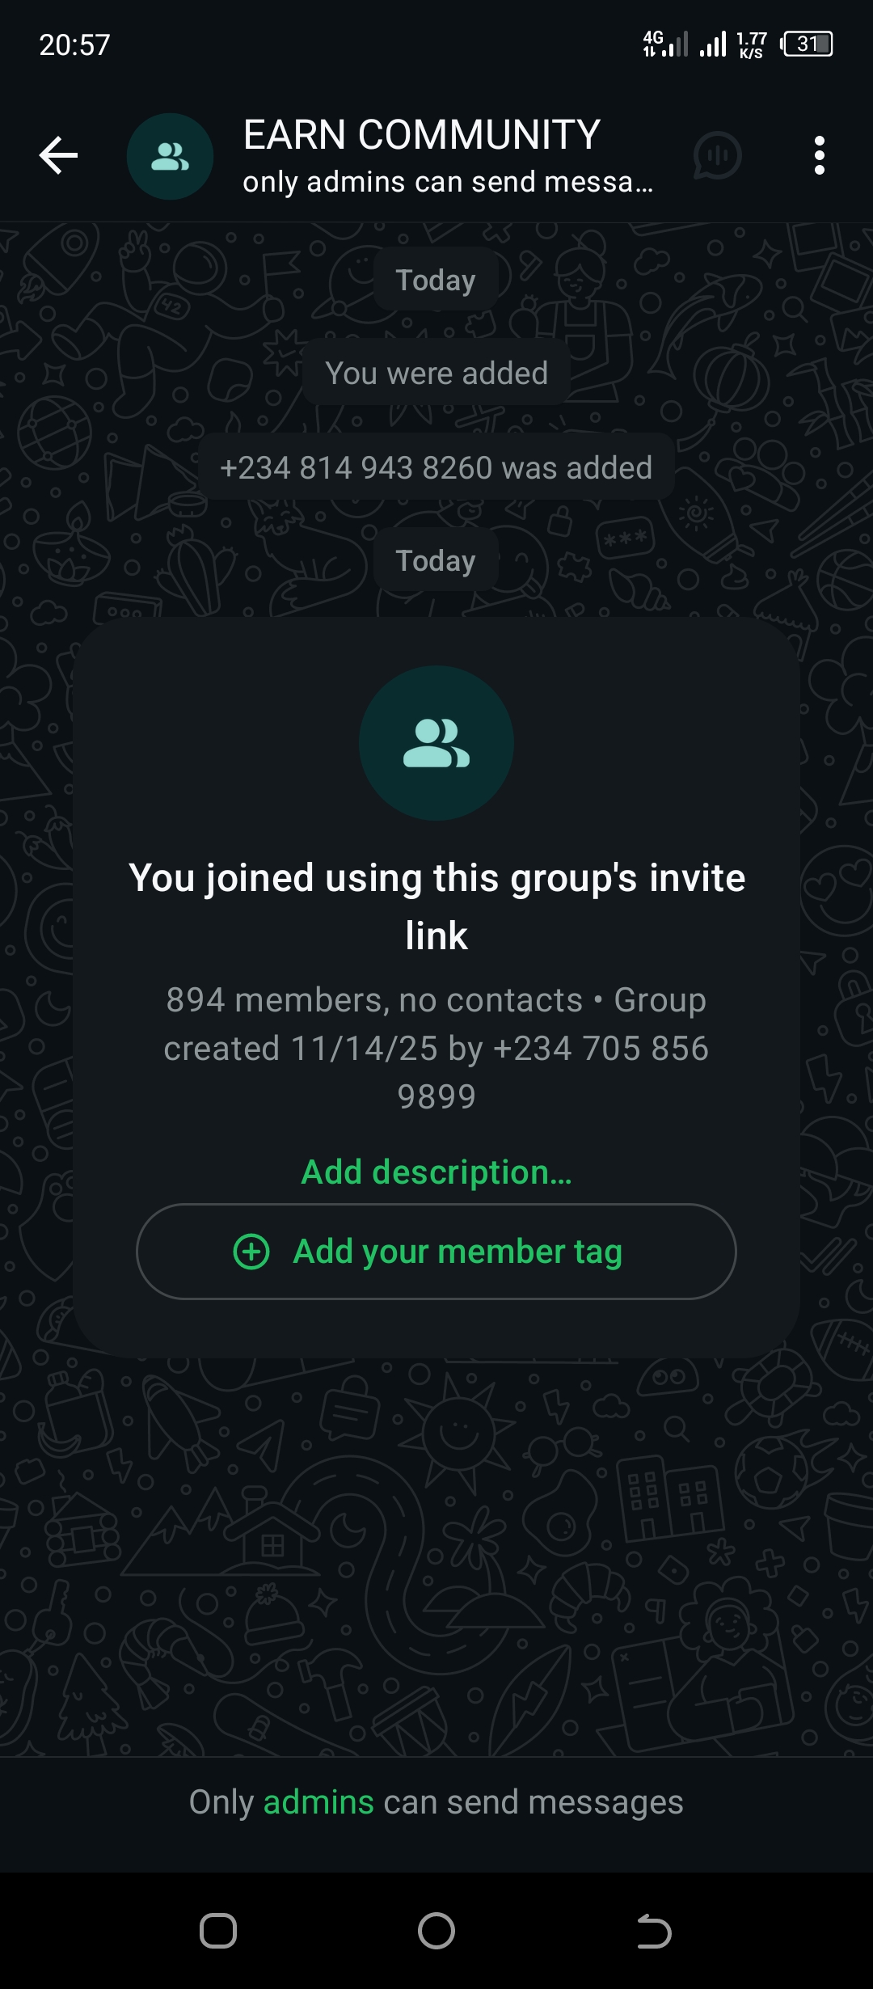This screenshot has height=1989, width=873.
Task: Click Add description link
Action: coord(436,1172)
